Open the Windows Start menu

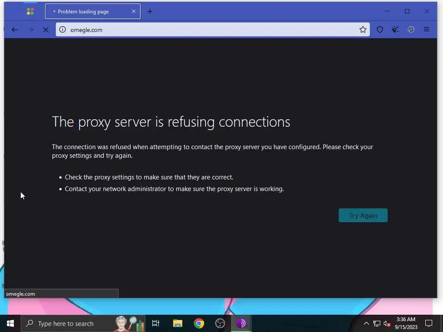point(10,323)
